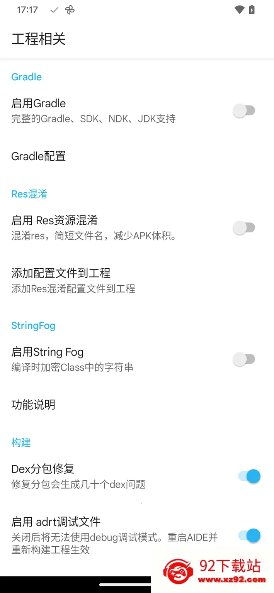Disable Dex分包修复 toggle

click(x=249, y=476)
